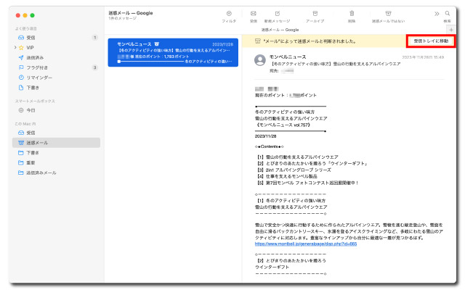The width and height of the screenshot is (465, 290).
Task: Click the junk mail icon in the yellow banner
Action: [x=258, y=41]
